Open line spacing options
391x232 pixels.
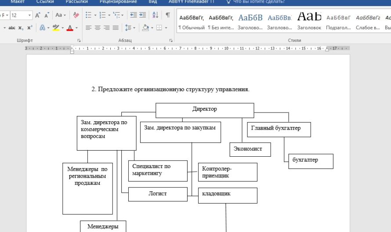coord(128,28)
